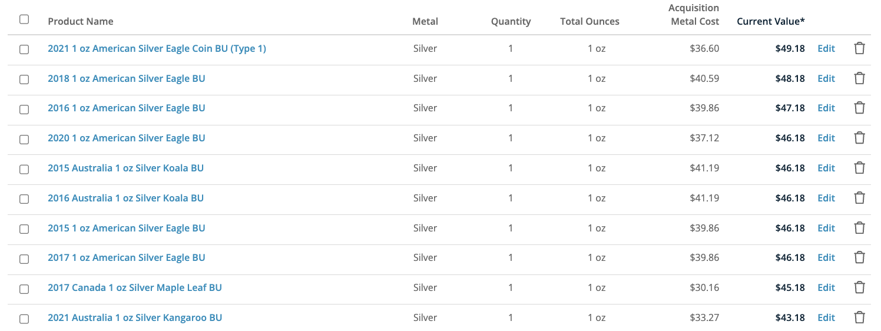This screenshot has width=881, height=331.
Task: Select checkbox for 2017 Canada Maple Leaf
Action: 24,289
